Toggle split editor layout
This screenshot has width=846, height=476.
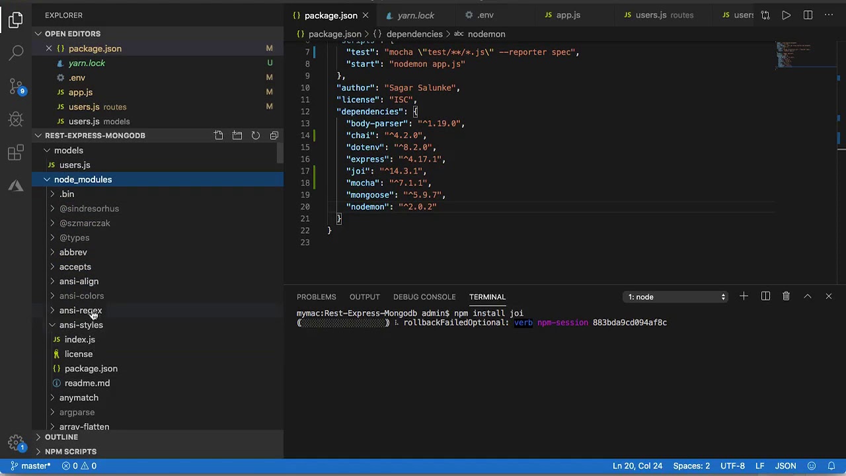pyautogui.click(x=808, y=15)
